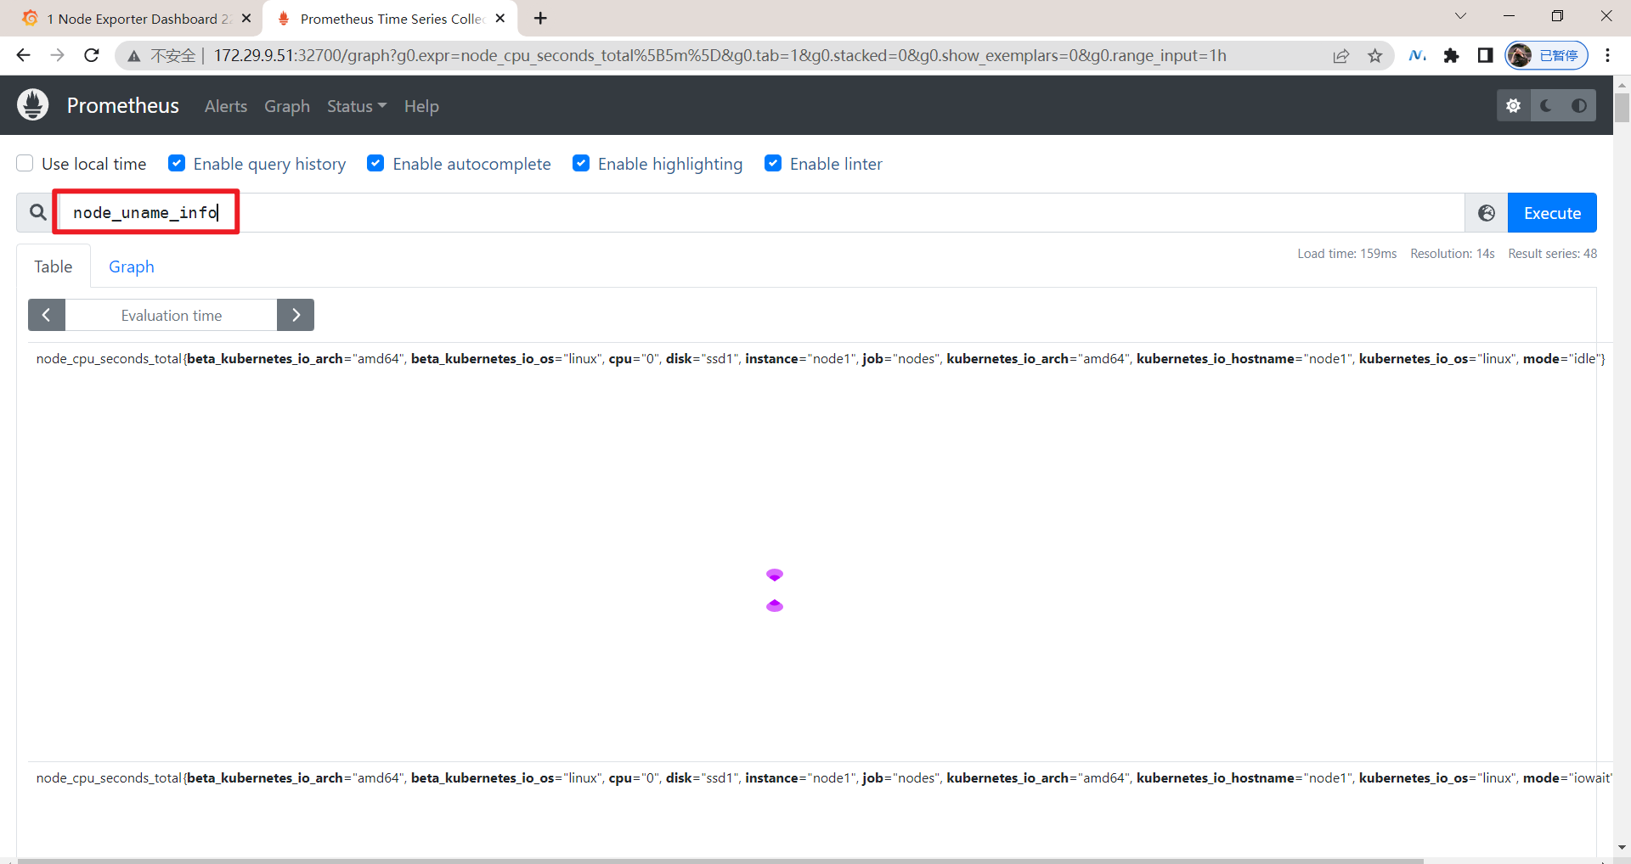Select the light theme gear icon

[1514, 106]
